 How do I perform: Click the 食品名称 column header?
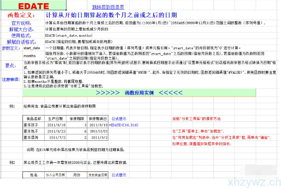[x=34, y=119]
